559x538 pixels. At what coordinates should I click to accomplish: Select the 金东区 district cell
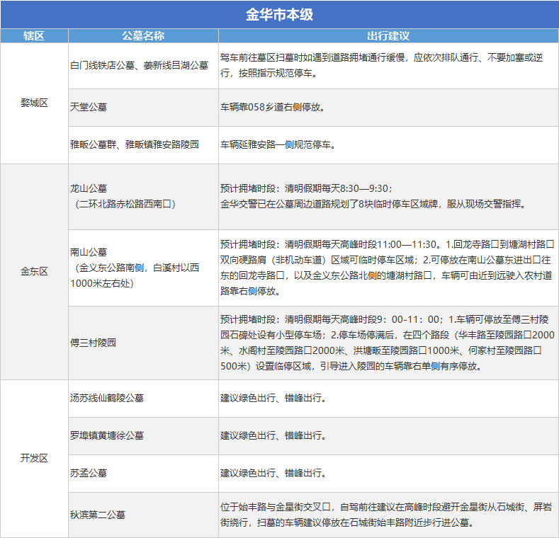pos(34,272)
